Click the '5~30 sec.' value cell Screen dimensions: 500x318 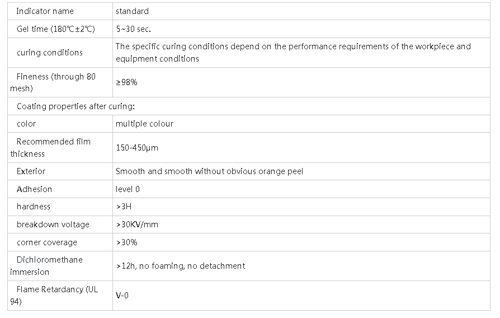pos(133,29)
